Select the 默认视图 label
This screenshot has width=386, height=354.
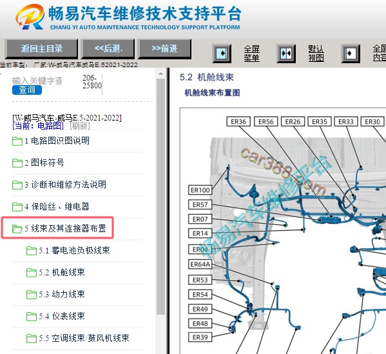(316, 54)
